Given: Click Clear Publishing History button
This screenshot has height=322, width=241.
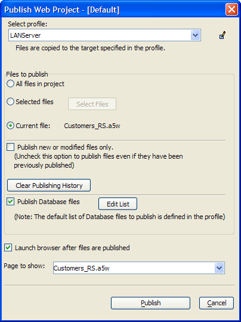Looking at the screenshot, I should click(49, 186).
